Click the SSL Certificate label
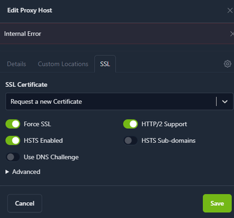This screenshot has width=234, height=218. click(x=26, y=84)
